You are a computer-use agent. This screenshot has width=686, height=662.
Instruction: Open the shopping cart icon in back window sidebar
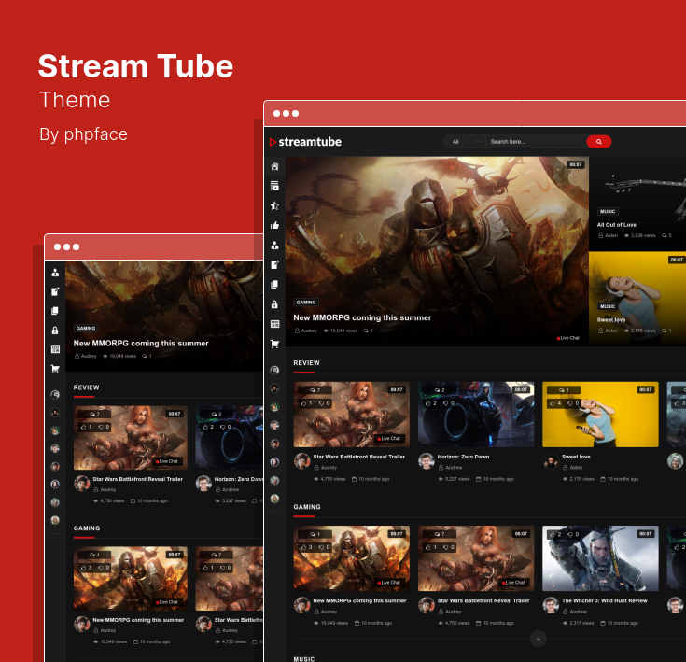[x=55, y=369]
